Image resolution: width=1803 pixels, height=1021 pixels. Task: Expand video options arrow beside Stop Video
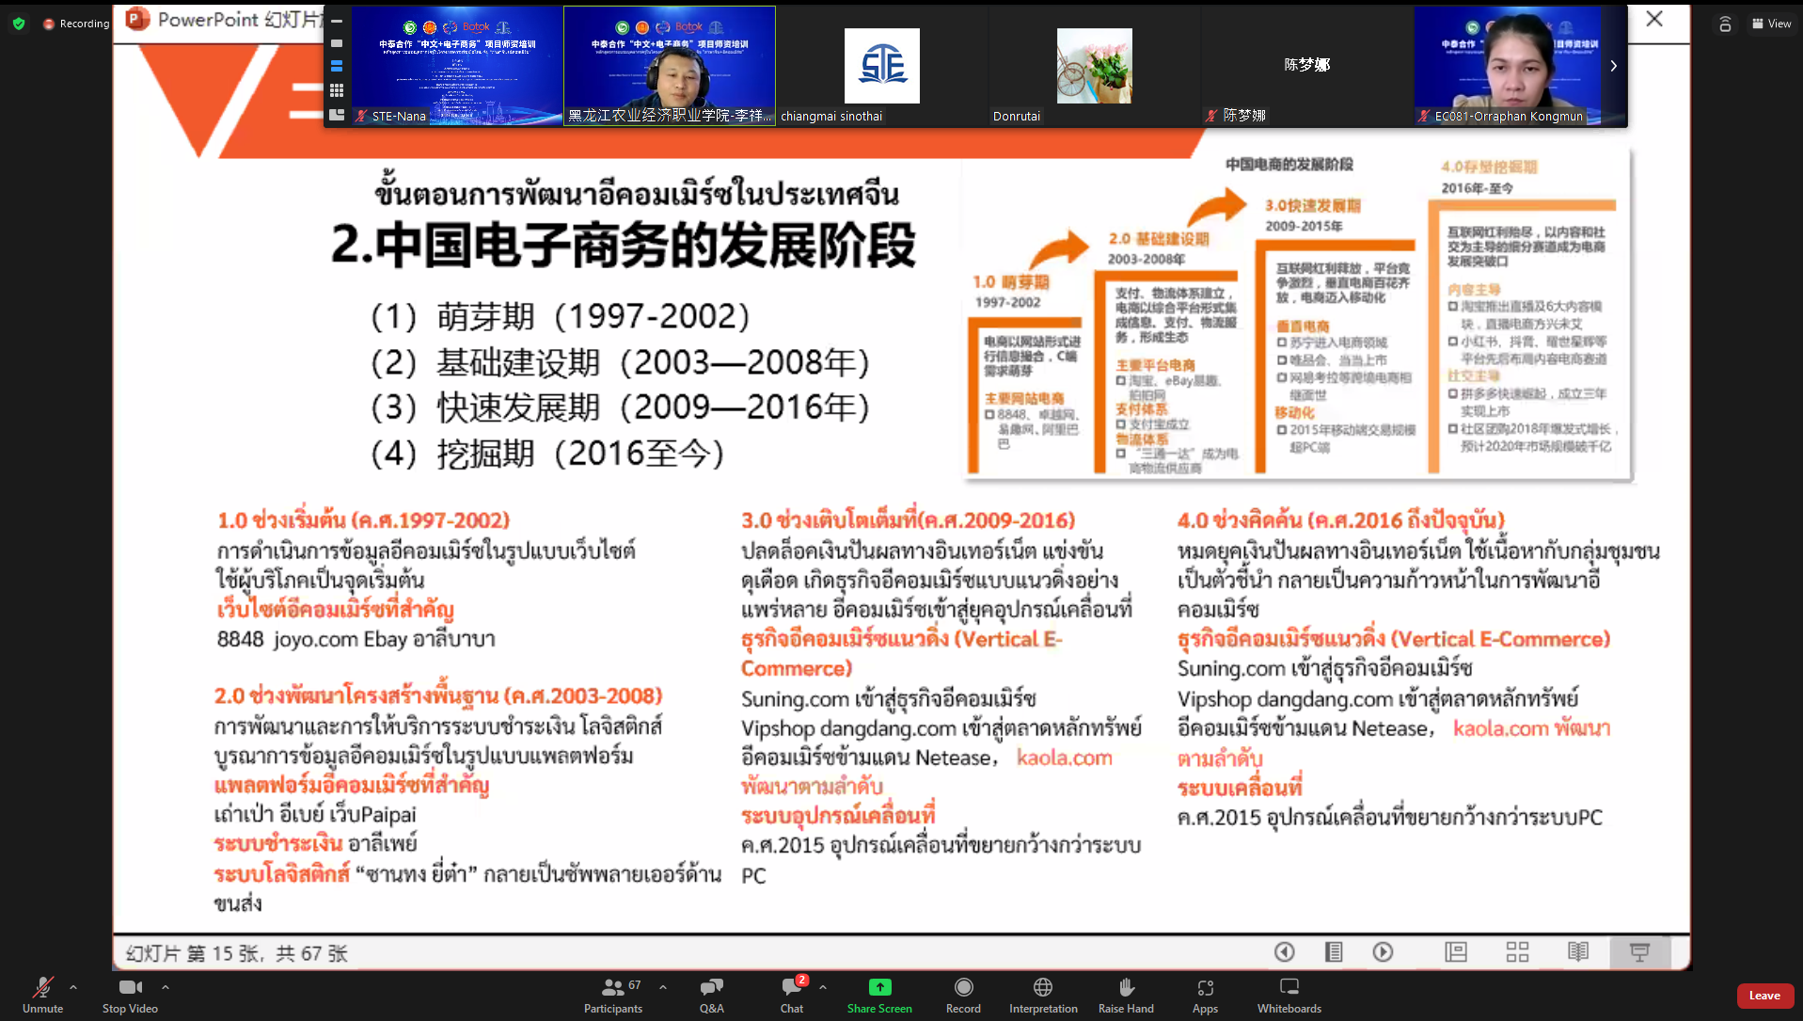166,987
